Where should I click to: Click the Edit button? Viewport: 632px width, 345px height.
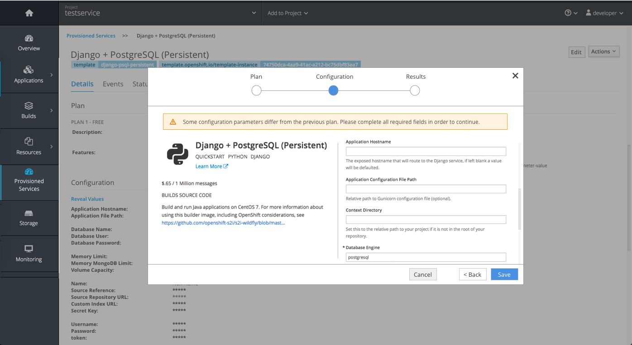(x=577, y=52)
